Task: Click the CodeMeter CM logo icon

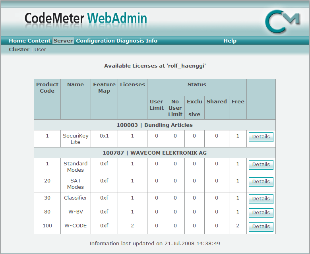Action: click(x=282, y=21)
